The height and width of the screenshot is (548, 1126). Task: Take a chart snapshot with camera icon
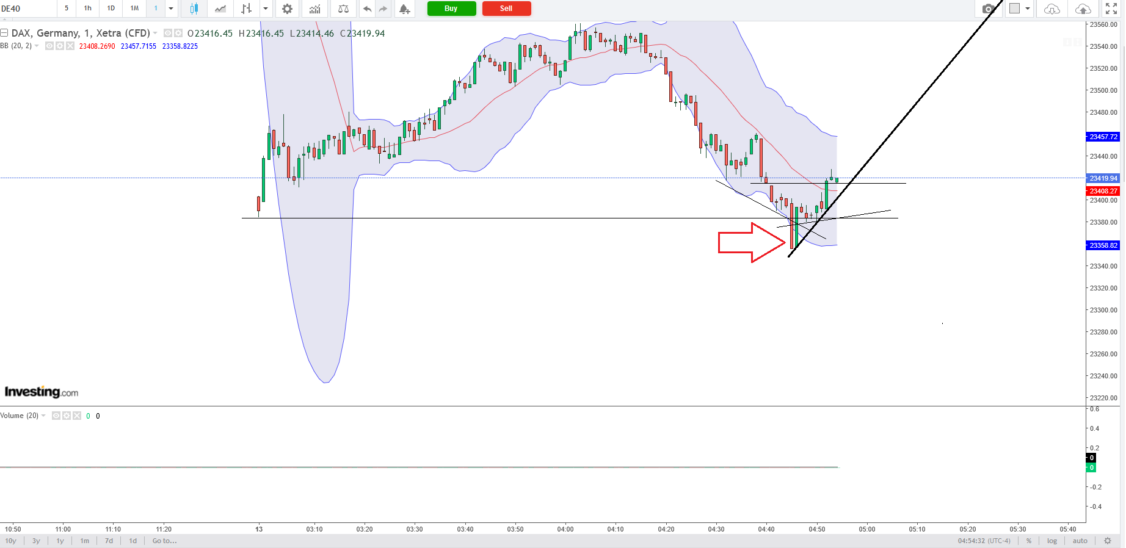pyautogui.click(x=987, y=9)
